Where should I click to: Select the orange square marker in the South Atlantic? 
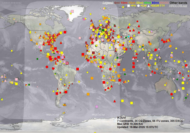[88, 94]
